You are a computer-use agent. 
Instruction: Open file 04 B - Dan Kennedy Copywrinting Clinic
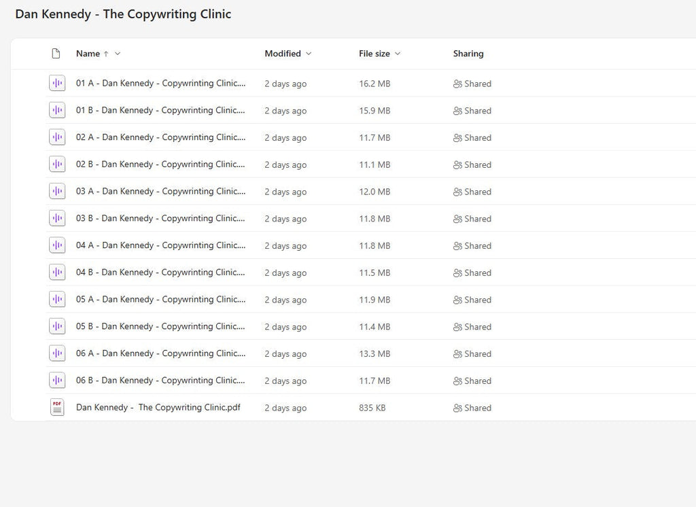click(160, 273)
